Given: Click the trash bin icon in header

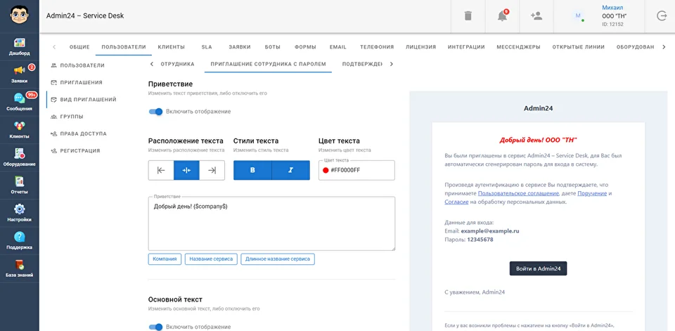Looking at the screenshot, I should (x=468, y=16).
